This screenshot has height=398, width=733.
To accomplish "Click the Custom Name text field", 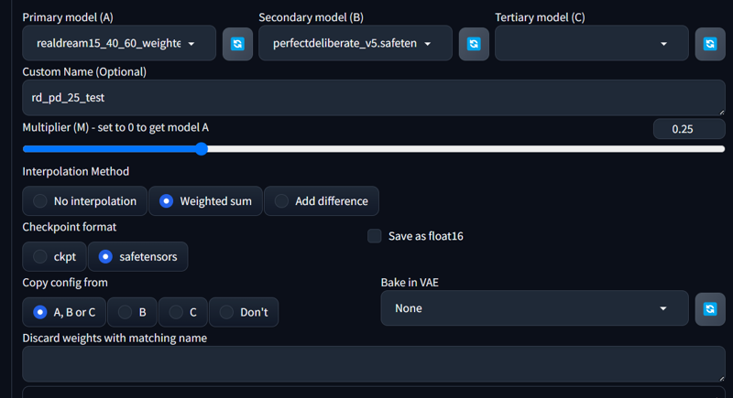I will pyautogui.click(x=374, y=98).
